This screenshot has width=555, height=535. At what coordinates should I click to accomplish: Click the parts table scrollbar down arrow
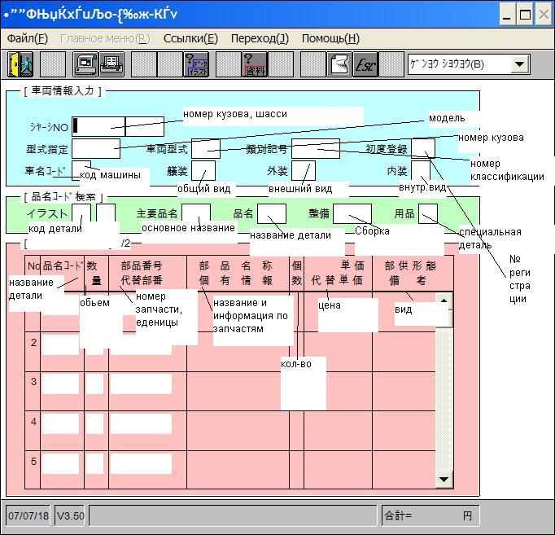[444, 479]
